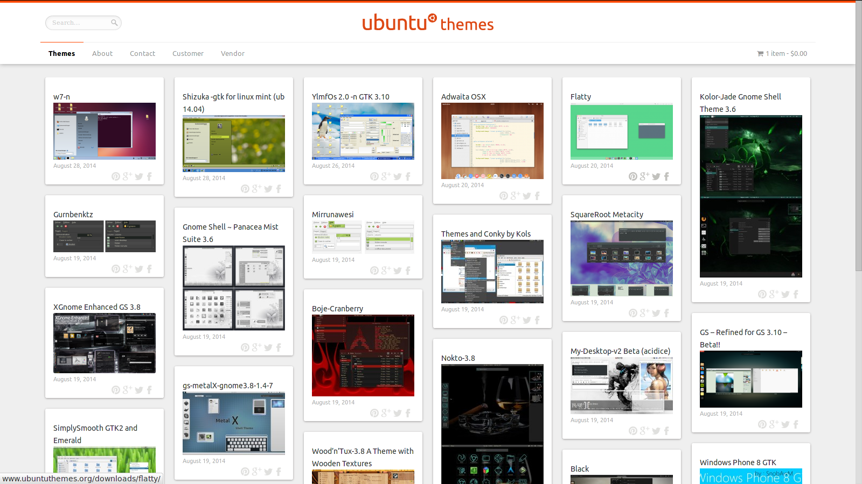Tweet the Mirrunawesi theme

click(398, 271)
